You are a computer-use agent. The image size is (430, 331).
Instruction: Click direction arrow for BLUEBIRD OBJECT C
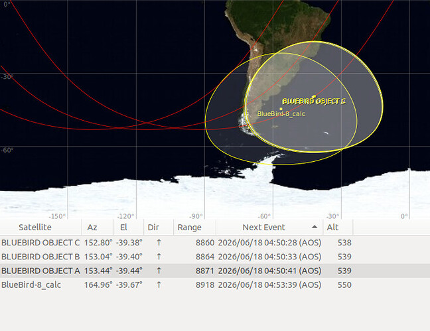tap(159, 243)
